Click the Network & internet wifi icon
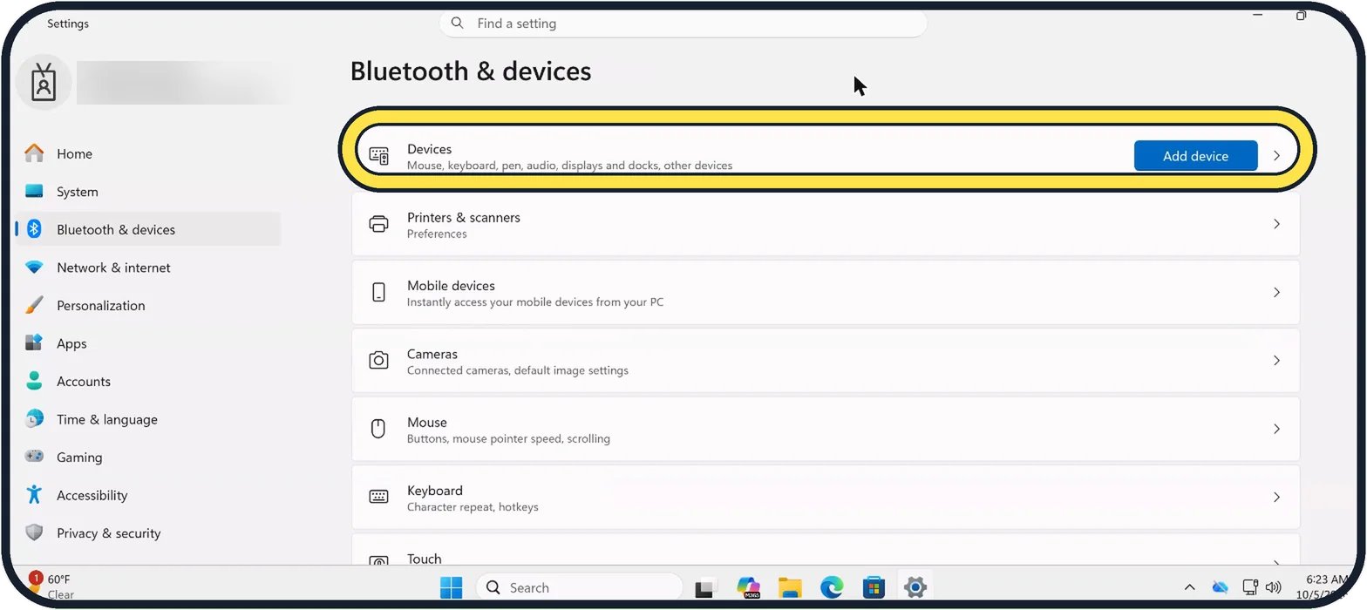 point(34,268)
